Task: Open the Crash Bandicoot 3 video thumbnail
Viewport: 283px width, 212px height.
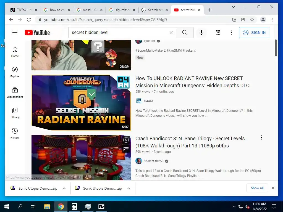Action: pyautogui.click(x=81, y=158)
